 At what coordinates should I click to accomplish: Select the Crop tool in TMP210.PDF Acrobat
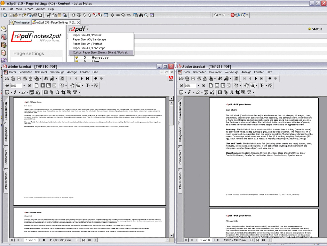[x=63, y=92]
